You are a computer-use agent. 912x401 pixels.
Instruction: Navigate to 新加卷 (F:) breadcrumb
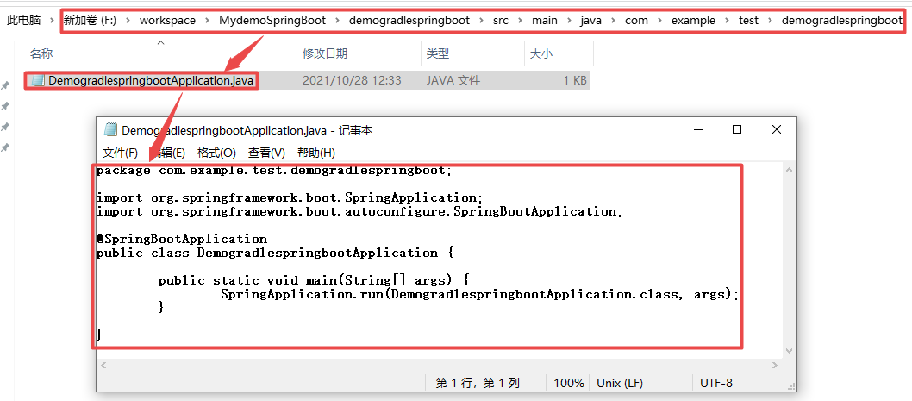coord(91,21)
